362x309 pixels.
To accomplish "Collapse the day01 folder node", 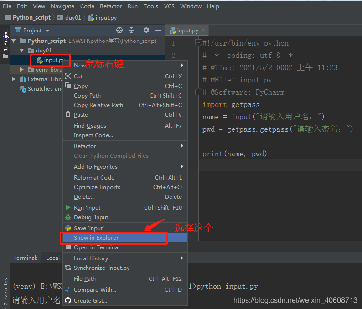I will point(22,50).
